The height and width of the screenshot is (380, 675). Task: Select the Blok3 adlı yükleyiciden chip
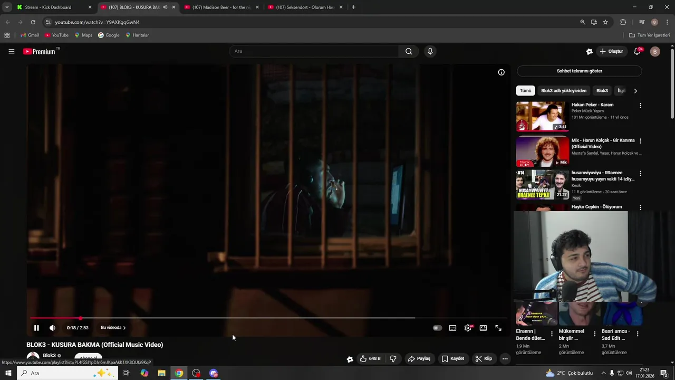tap(564, 91)
